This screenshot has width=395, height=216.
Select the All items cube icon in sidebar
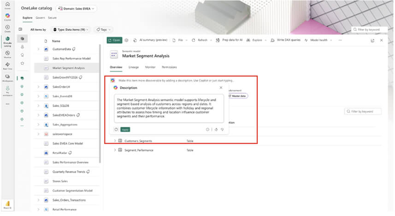22,39
